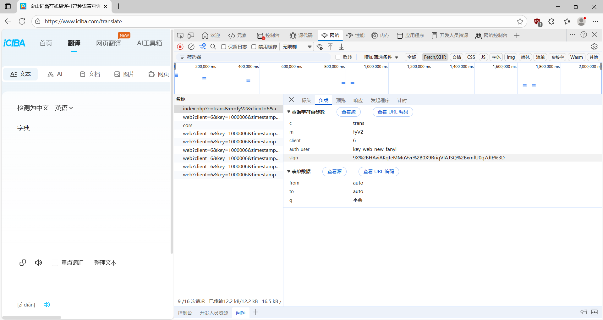
Task: Toggle 反转 filter checkbox
Action: pos(338,57)
